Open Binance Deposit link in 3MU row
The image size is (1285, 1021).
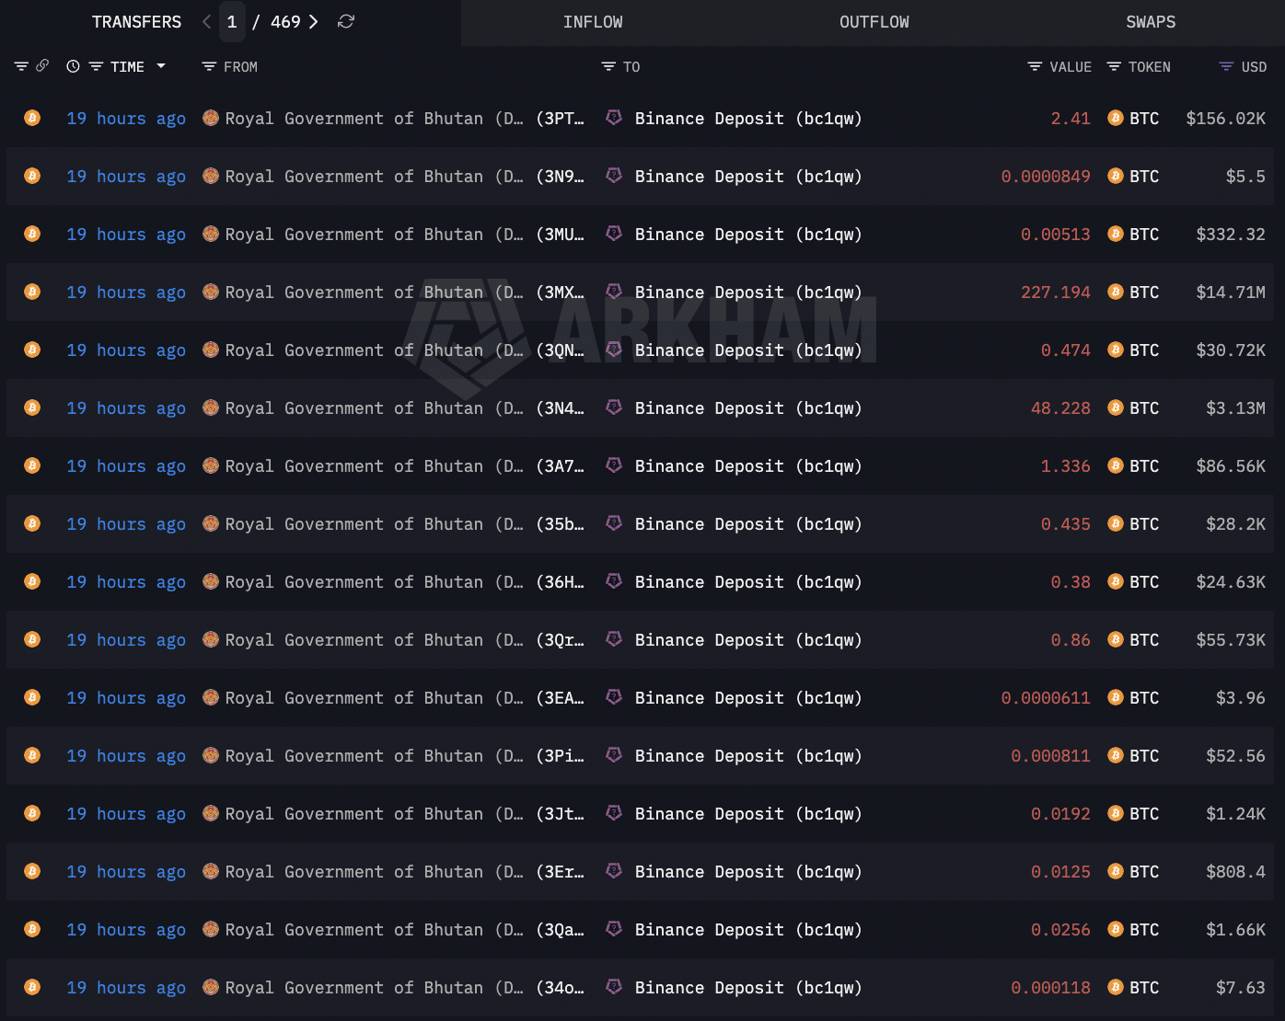748,235
